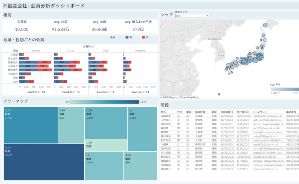The width and height of the screenshot is (299, 184).
Task: Select the hana503@dmchhlr.uj email cell
Action: [266, 145]
